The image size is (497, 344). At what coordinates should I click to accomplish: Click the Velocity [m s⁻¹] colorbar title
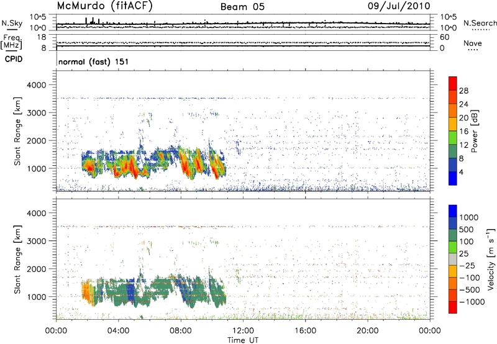click(x=491, y=259)
